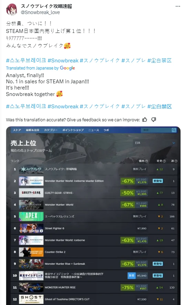Open the ポイントショップ tab
The image size is (186, 305).
73,130
